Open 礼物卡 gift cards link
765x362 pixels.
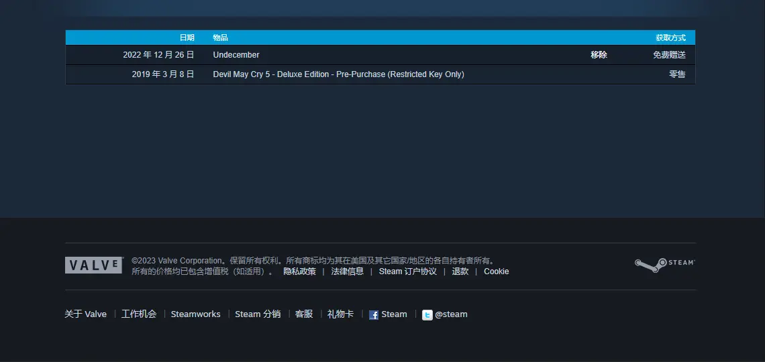click(x=340, y=314)
